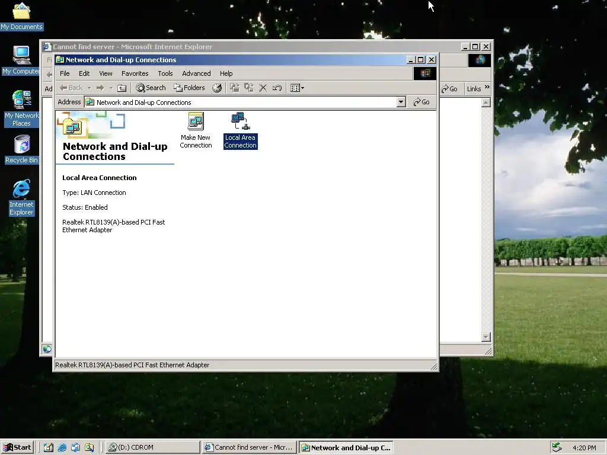Click the Move To toolbar icon

pos(235,88)
